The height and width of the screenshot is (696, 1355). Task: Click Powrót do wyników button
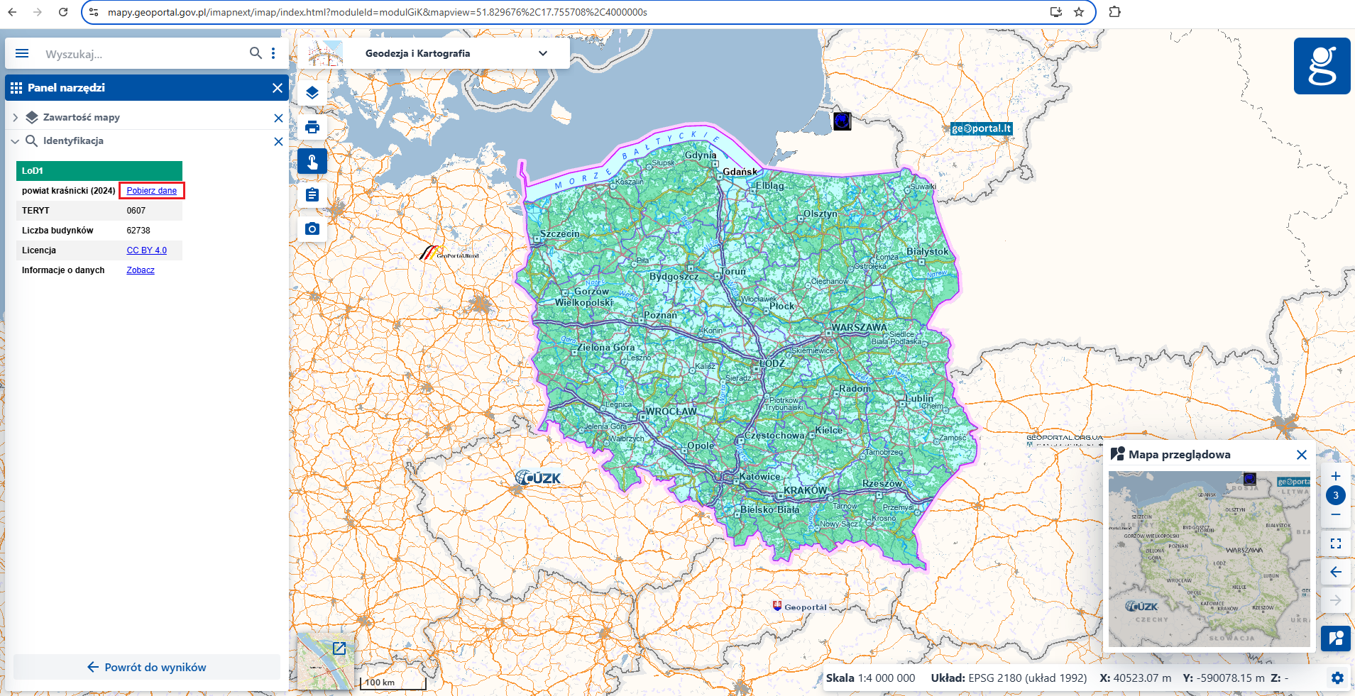click(x=147, y=667)
